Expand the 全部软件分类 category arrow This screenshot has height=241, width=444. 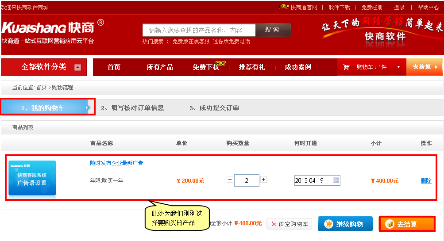pos(78,67)
